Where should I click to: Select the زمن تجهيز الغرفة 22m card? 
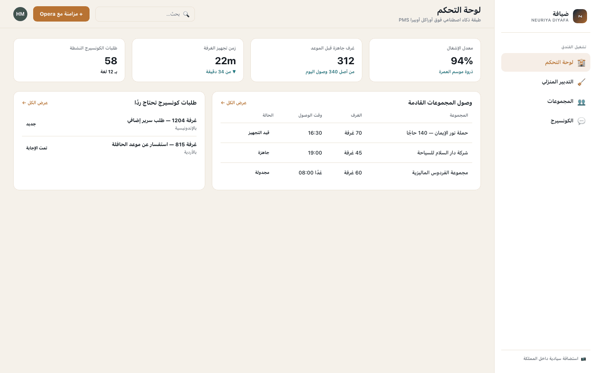click(x=188, y=60)
